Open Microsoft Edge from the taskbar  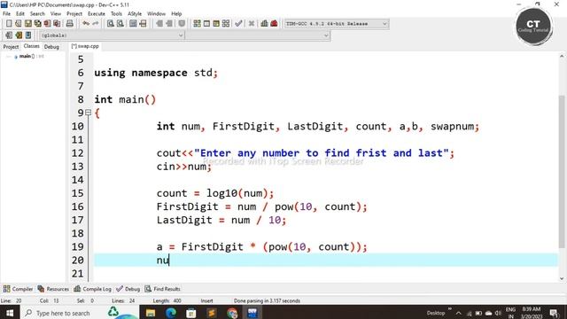[x=171, y=313]
